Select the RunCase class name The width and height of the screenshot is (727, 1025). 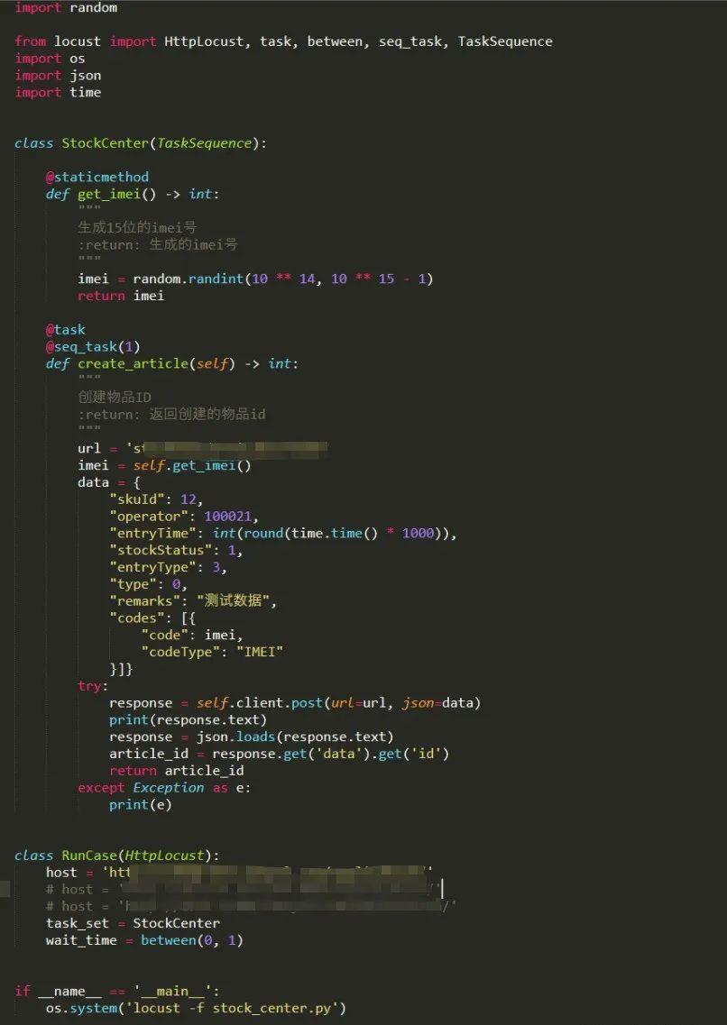tap(90, 855)
